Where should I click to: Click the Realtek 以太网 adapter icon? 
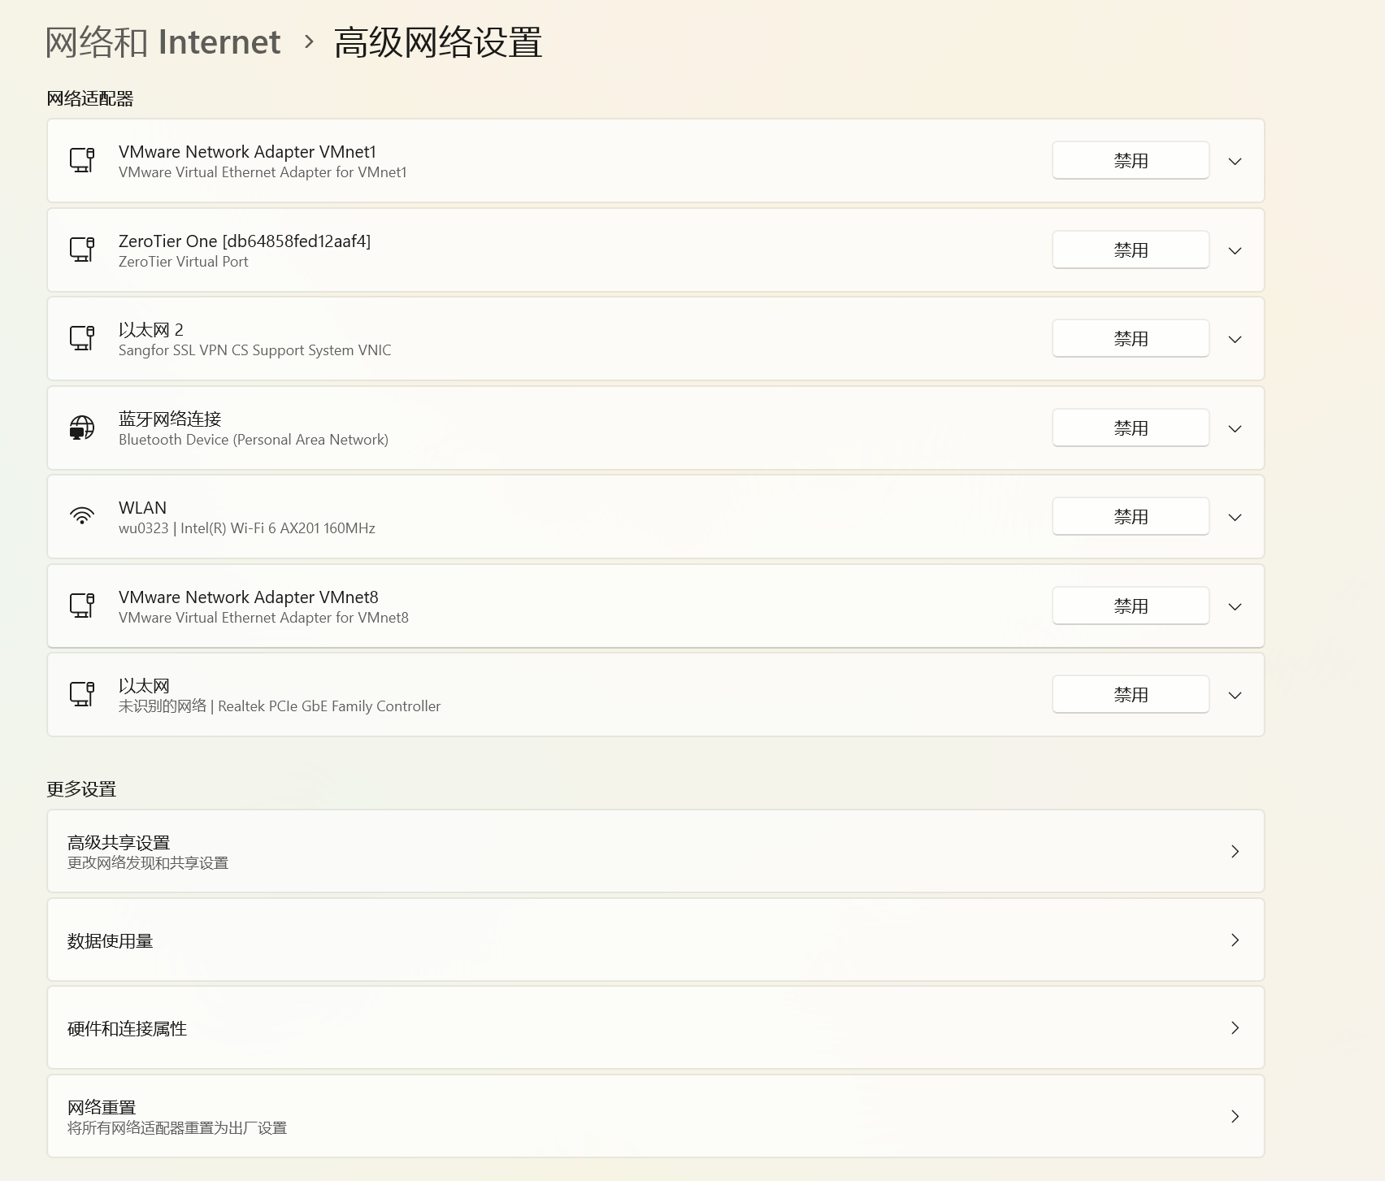tap(82, 694)
